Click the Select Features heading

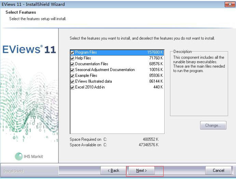(x=21, y=12)
